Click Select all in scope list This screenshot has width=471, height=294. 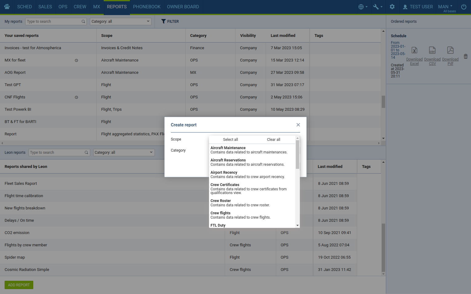pyautogui.click(x=230, y=140)
